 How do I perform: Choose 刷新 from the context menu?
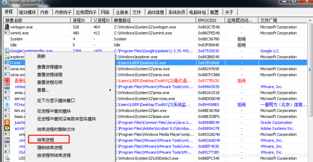[41, 56]
